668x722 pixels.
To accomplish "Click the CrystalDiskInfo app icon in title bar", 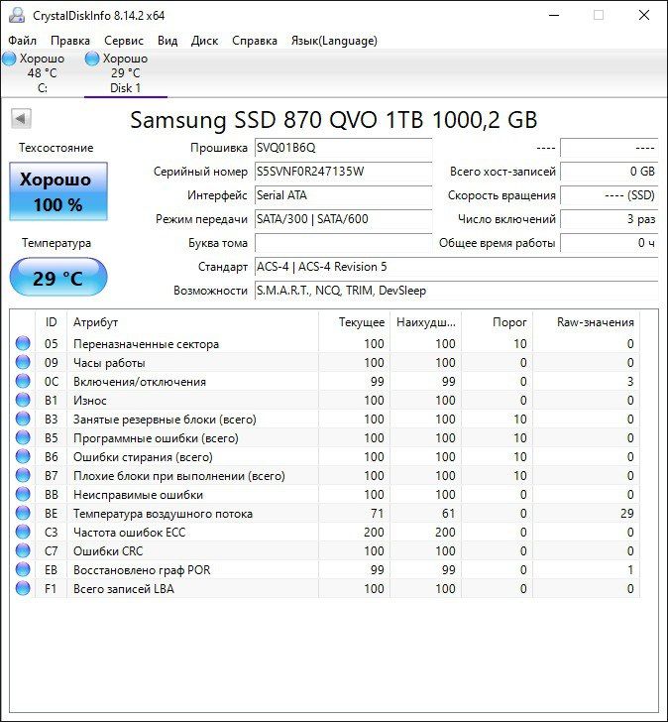I will tap(17, 15).
